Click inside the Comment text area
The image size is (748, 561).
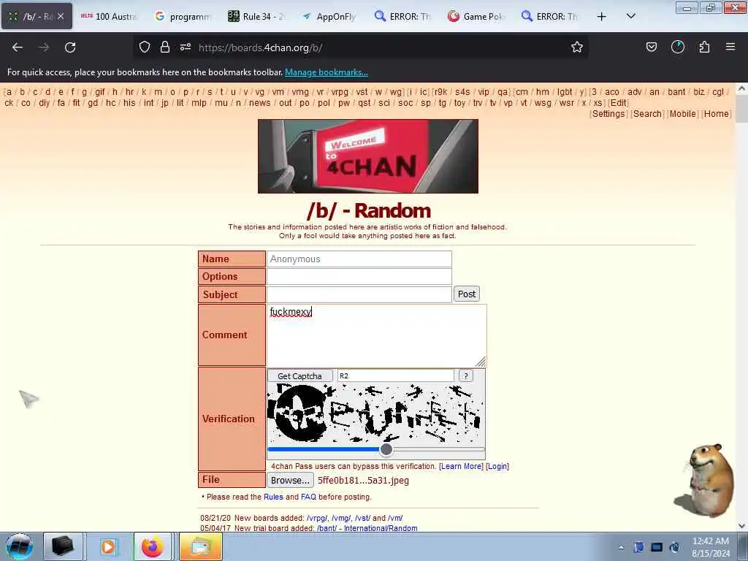pyautogui.click(x=376, y=335)
